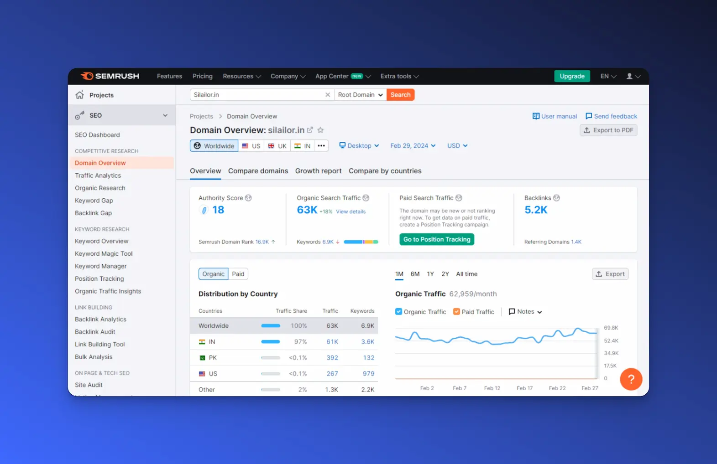Click the orange help question mark

click(631, 379)
